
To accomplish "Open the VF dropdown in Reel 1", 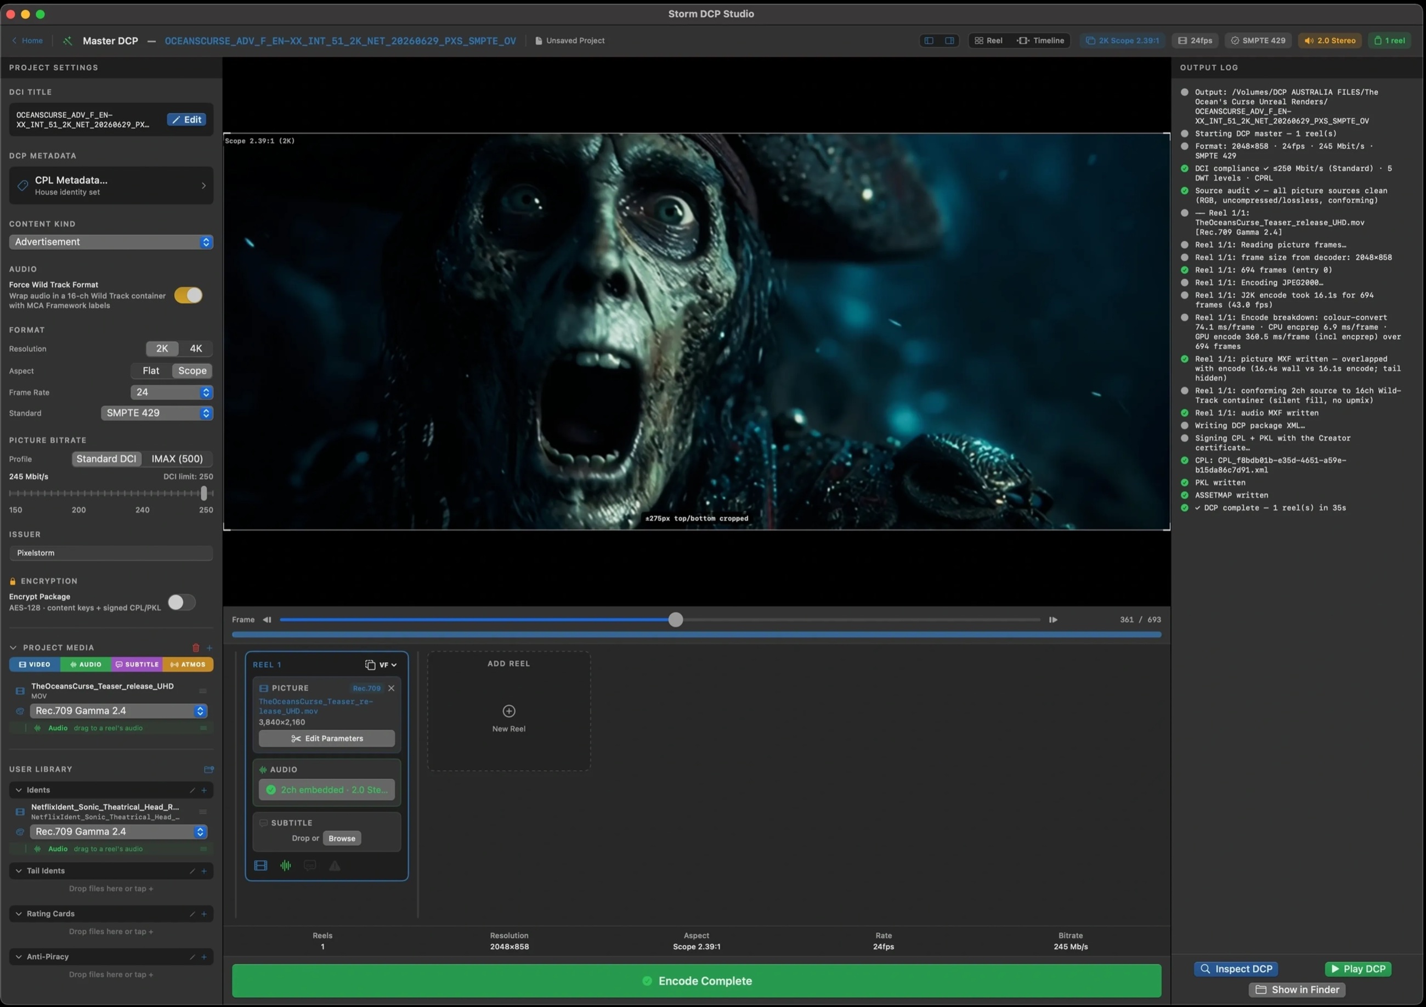I will [388, 665].
